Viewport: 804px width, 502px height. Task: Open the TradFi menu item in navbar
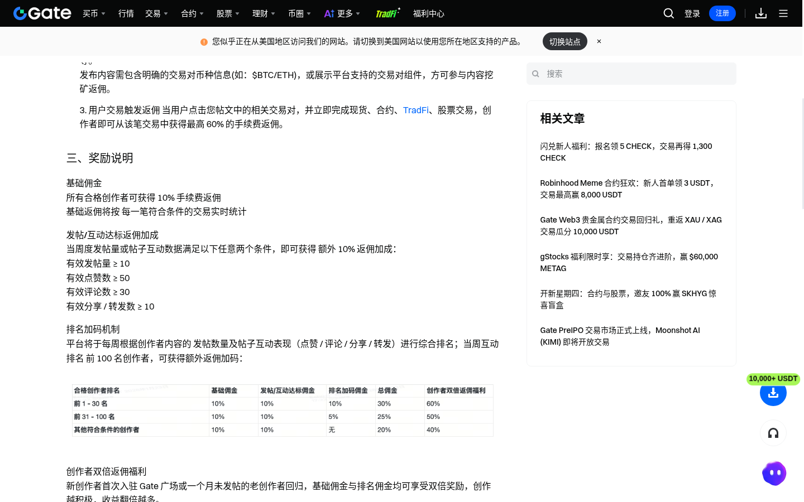click(x=387, y=13)
